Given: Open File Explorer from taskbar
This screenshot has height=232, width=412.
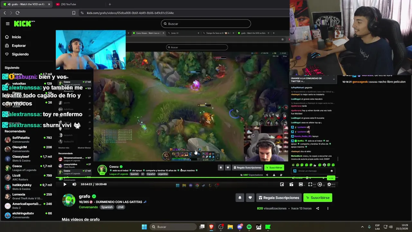Looking at the screenshot, I should pyautogui.click(x=230, y=227).
